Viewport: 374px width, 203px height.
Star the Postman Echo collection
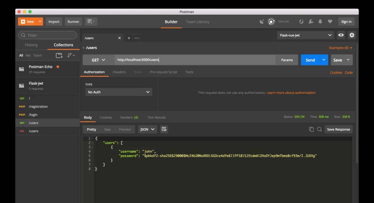[58, 67]
